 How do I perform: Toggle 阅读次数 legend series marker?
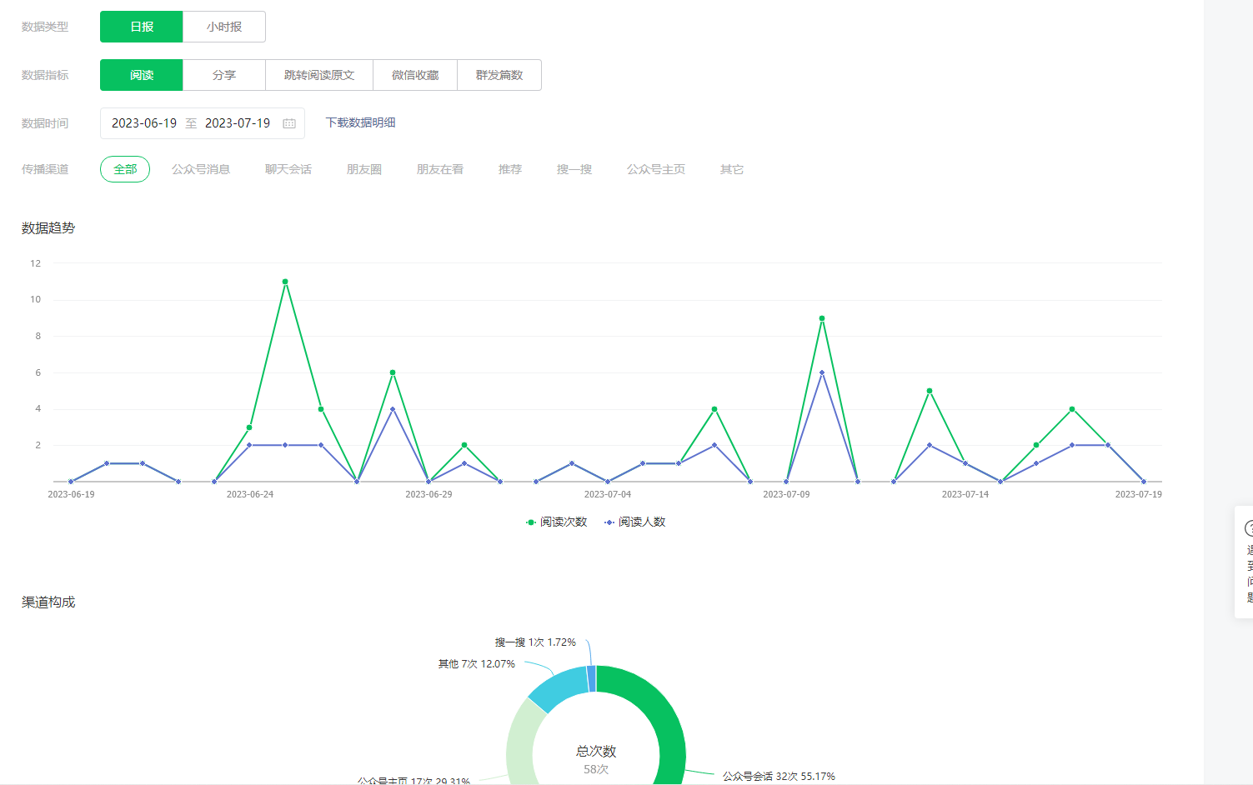tap(531, 522)
